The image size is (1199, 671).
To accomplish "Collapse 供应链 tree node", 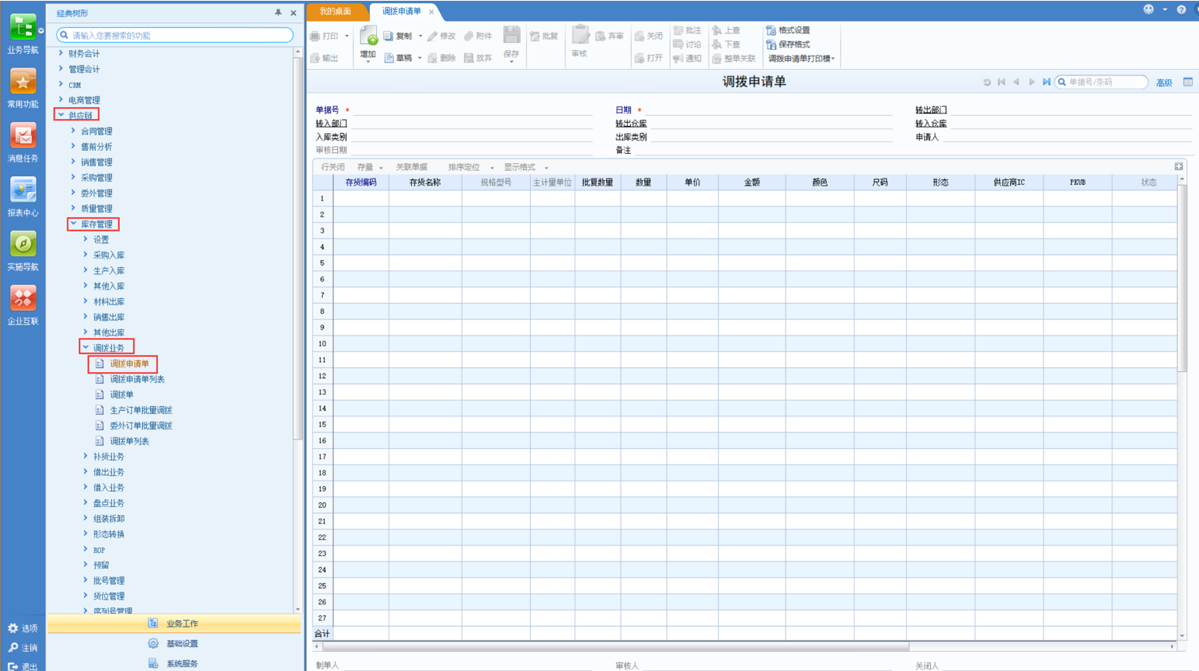I will point(61,115).
